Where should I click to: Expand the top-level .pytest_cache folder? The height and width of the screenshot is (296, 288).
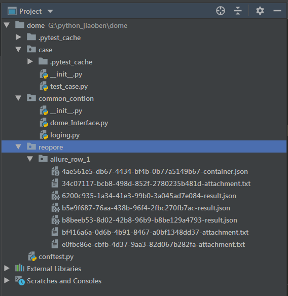[x=18, y=37]
